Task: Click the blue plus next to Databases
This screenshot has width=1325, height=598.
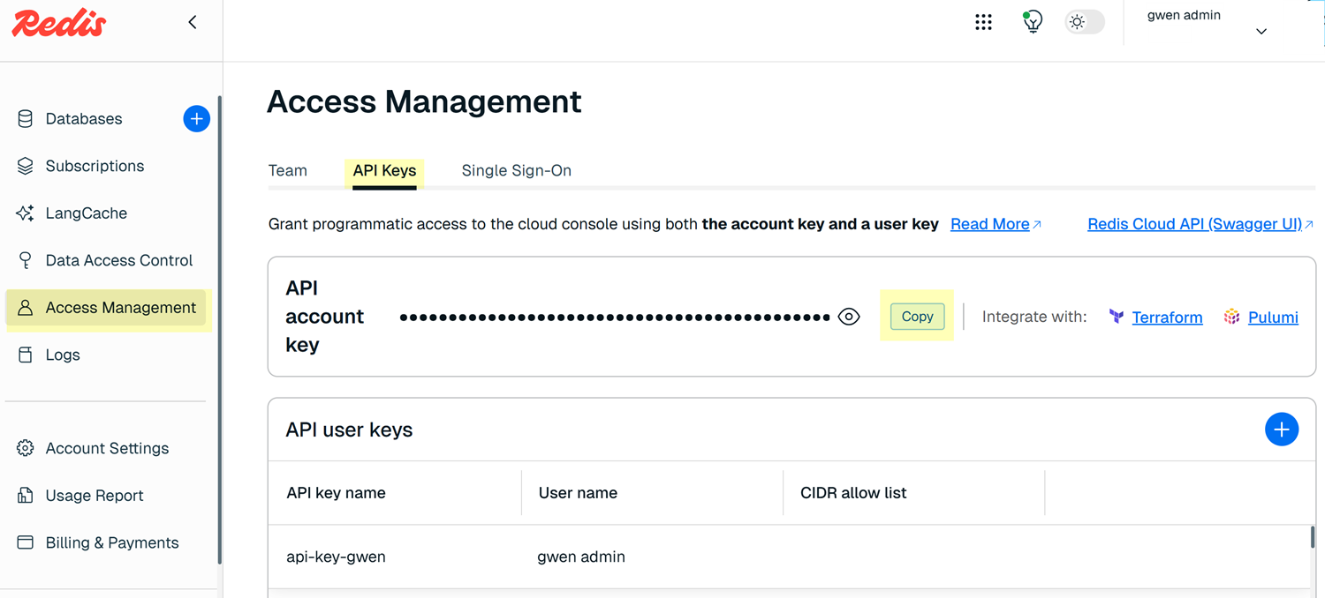Action: coord(196,118)
